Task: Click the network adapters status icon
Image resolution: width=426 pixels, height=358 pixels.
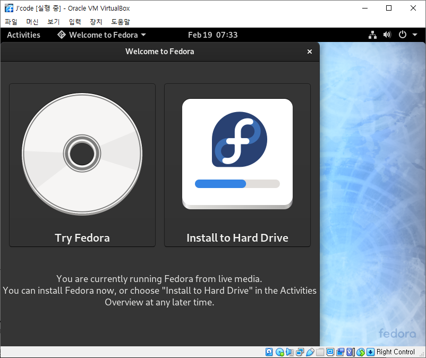Action: pos(300,352)
